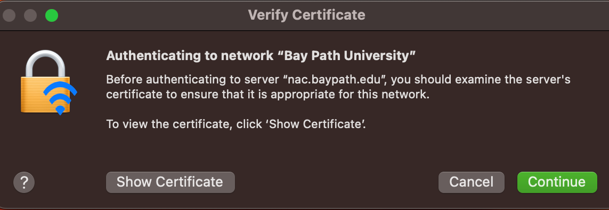This screenshot has width=609, height=210.
Task: Click the green zoom window button
Action: pos(52,15)
